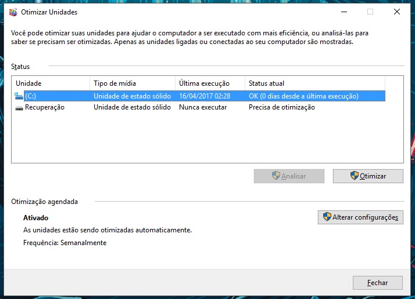This screenshot has height=299, width=415.
Task: Minimize the Otimizar Unidades window
Action: pyautogui.click(x=344, y=12)
